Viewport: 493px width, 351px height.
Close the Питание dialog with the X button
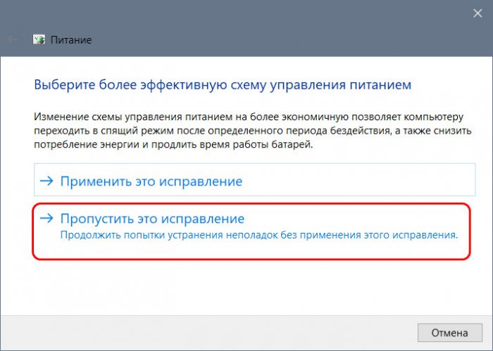tap(478, 13)
